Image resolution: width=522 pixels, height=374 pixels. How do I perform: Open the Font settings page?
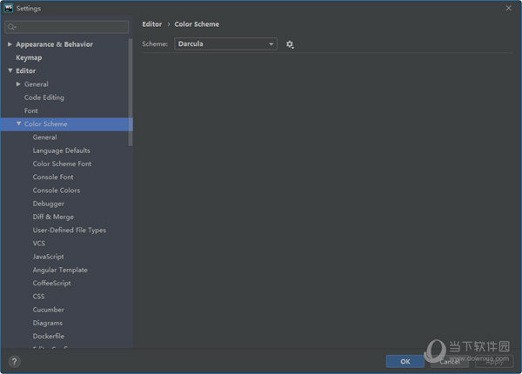pyautogui.click(x=31, y=110)
